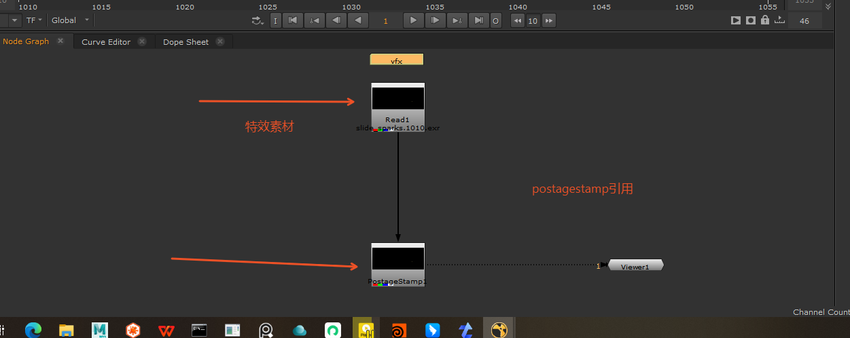Step forward one frame
The height and width of the screenshot is (338, 850).
click(435, 20)
